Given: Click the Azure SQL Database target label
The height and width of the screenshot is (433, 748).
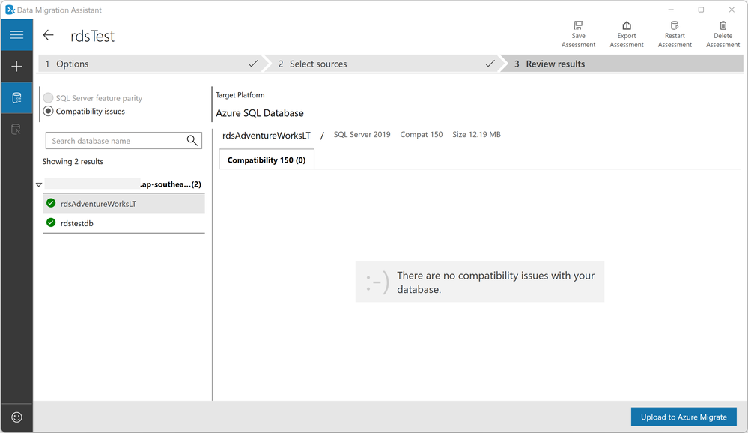Looking at the screenshot, I should (260, 113).
